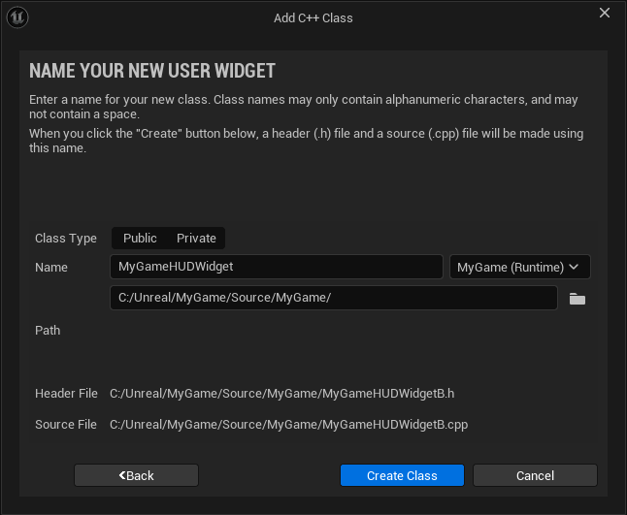The height and width of the screenshot is (515, 627).
Task: Click the Header File path ending in .h
Action: point(282,394)
